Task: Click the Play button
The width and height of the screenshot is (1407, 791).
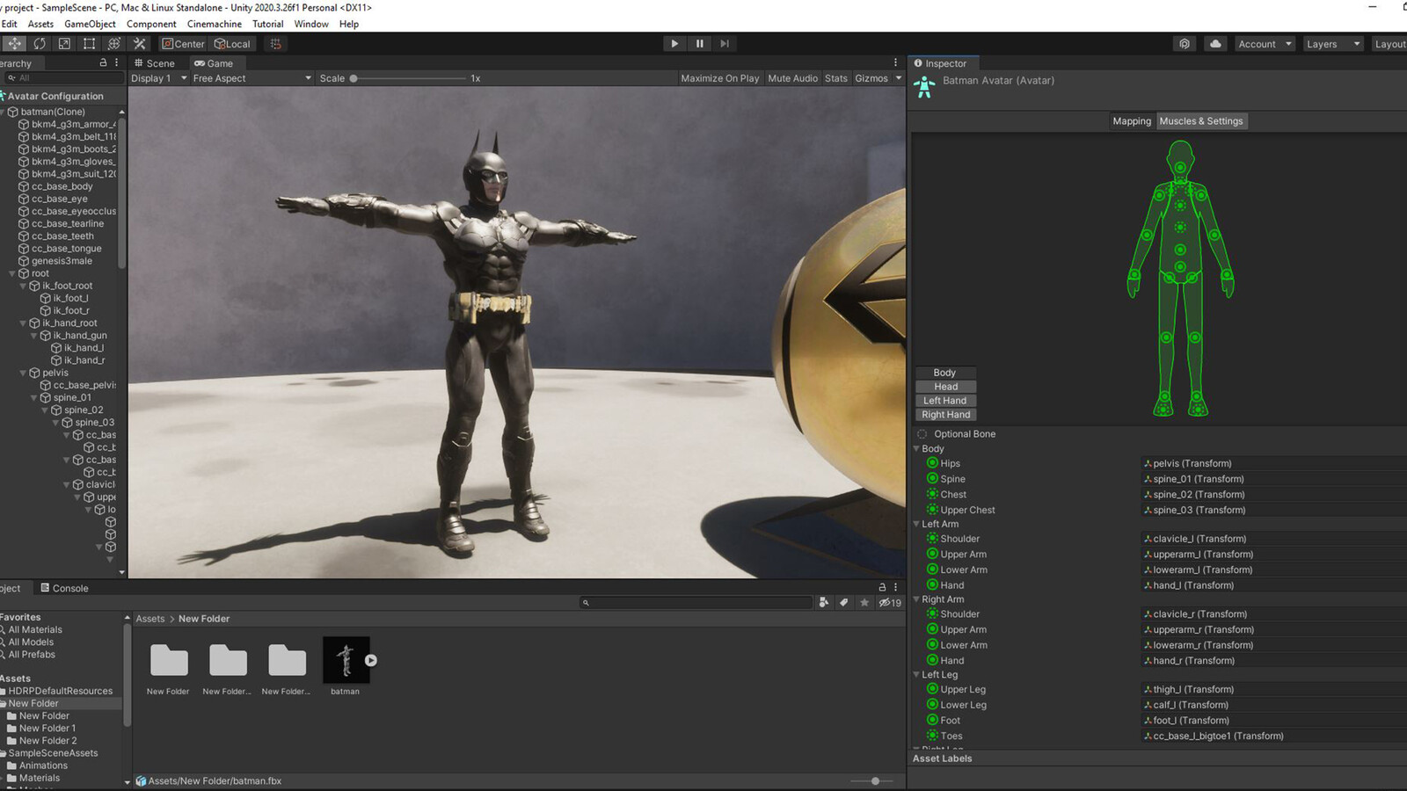Action: tap(674, 44)
